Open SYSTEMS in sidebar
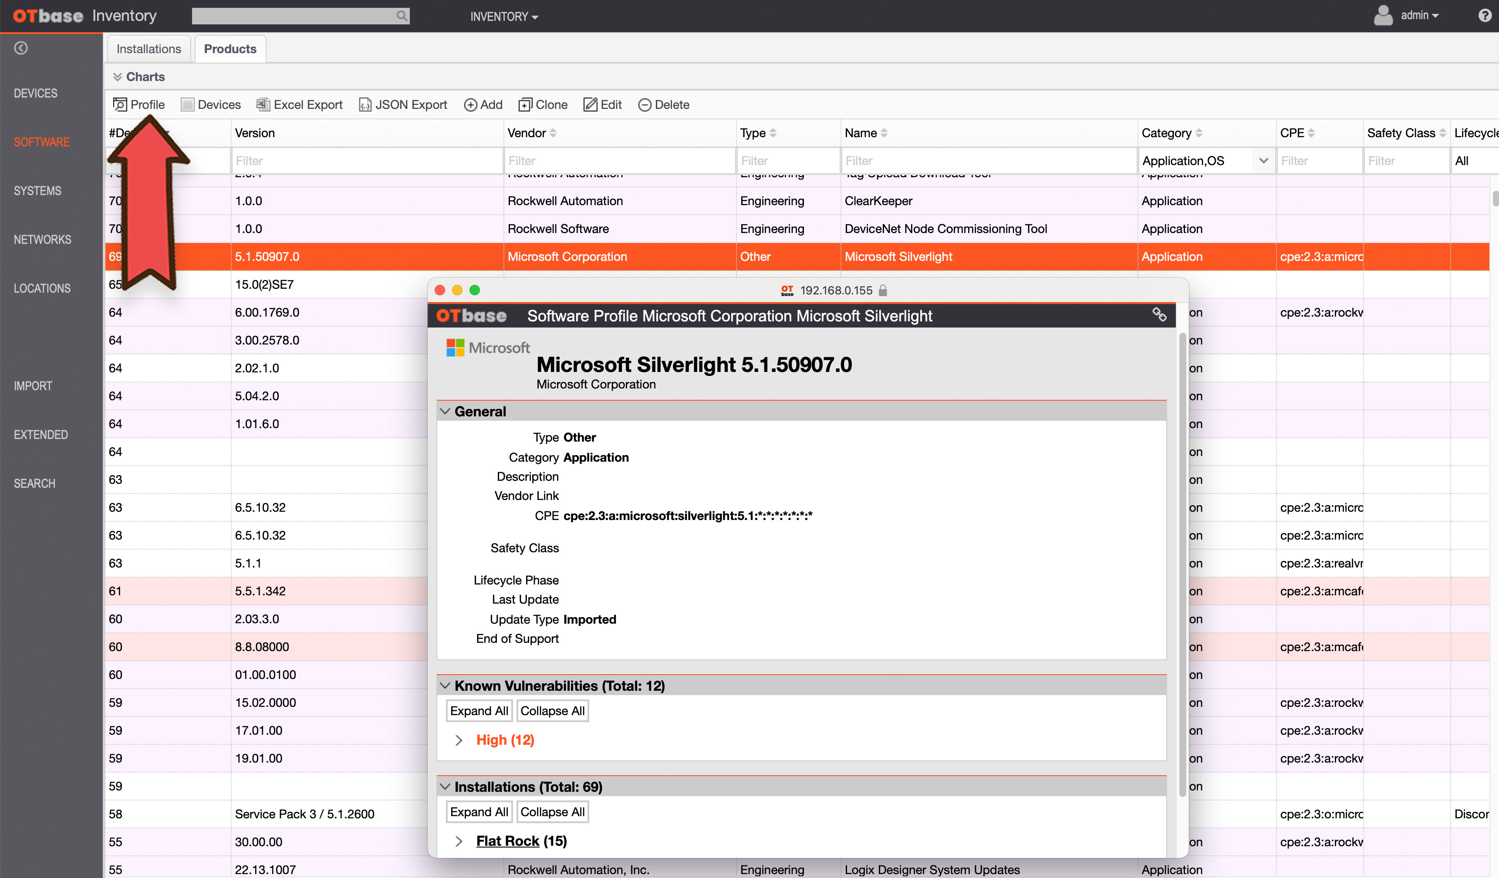This screenshot has width=1499, height=878. (37, 191)
